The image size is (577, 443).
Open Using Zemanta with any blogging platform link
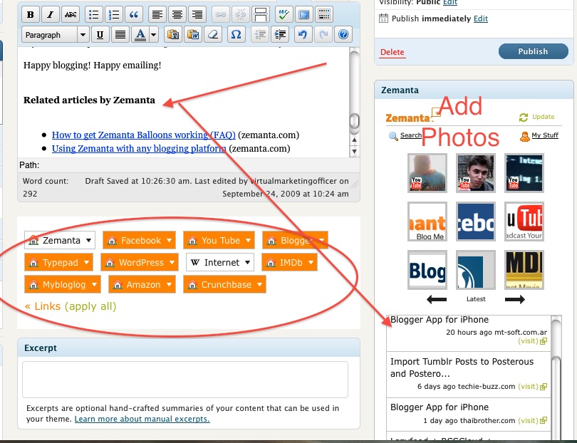tap(139, 149)
